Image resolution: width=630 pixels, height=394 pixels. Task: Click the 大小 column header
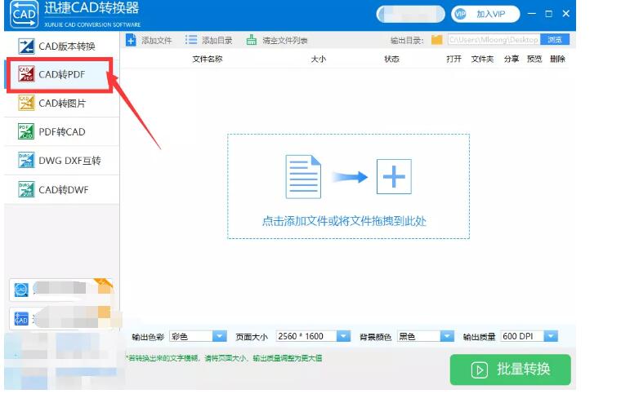pyautogui.click(x=318, y=59)
